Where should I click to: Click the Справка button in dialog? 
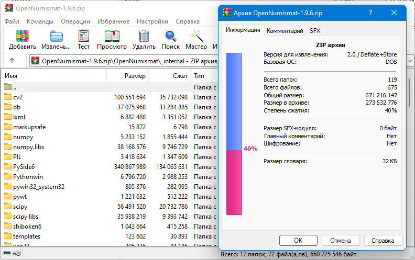(x=383, y=241)
